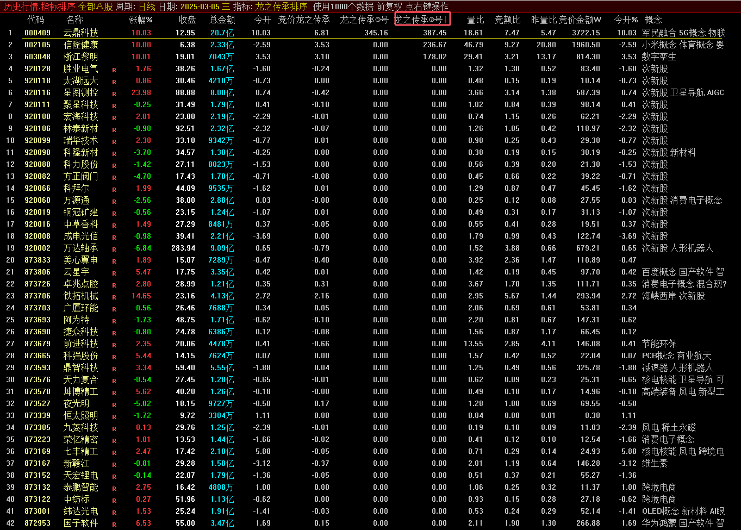The image size is (741, 530).
Task: Click the R marker beside 胜业电气
Action: point(114,70)
